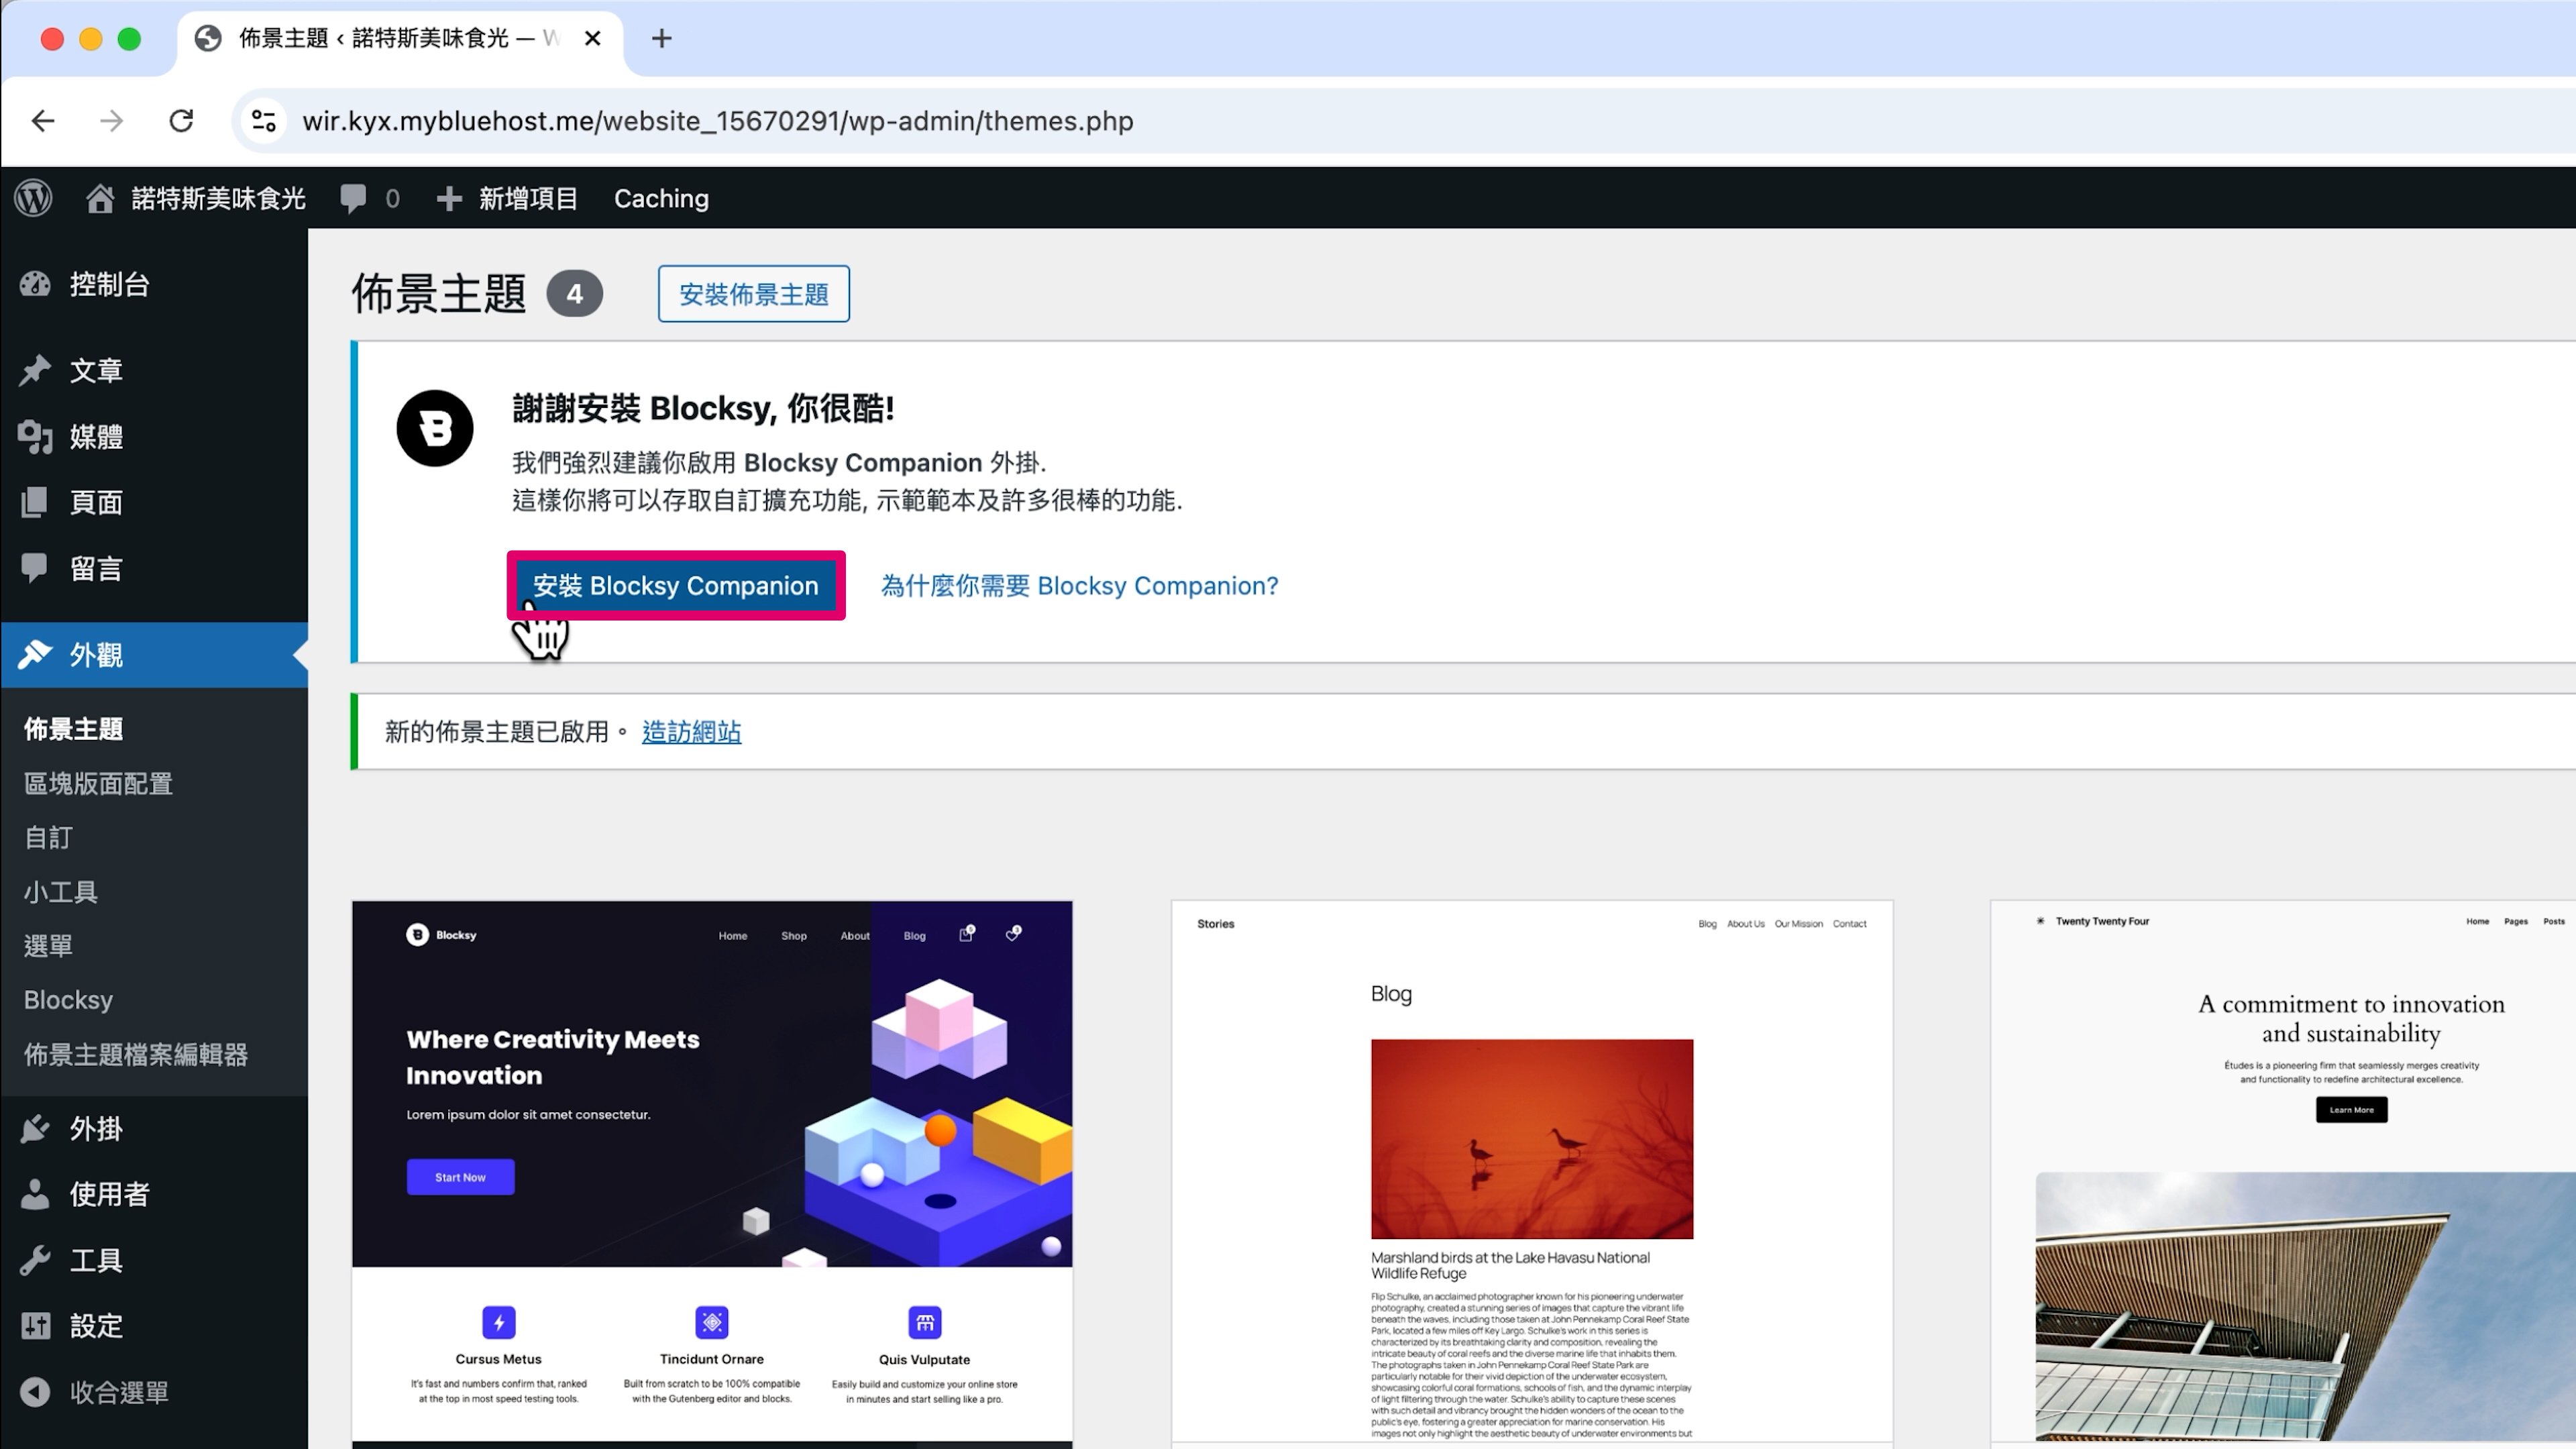
Task: Click the theme count badge 4
Action: click(x=575, y=294)
